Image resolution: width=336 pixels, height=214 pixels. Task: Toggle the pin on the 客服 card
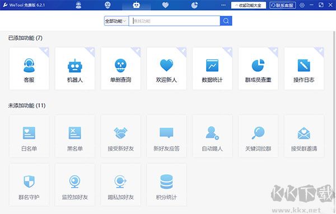pyautogui.click(x=46, y=50)
